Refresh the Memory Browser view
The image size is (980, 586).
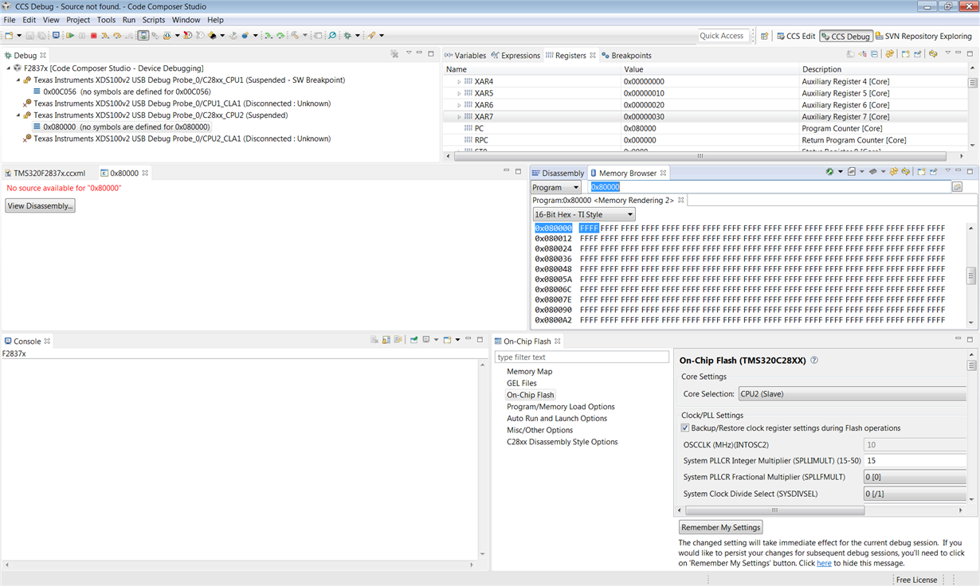tap(906, 172)
